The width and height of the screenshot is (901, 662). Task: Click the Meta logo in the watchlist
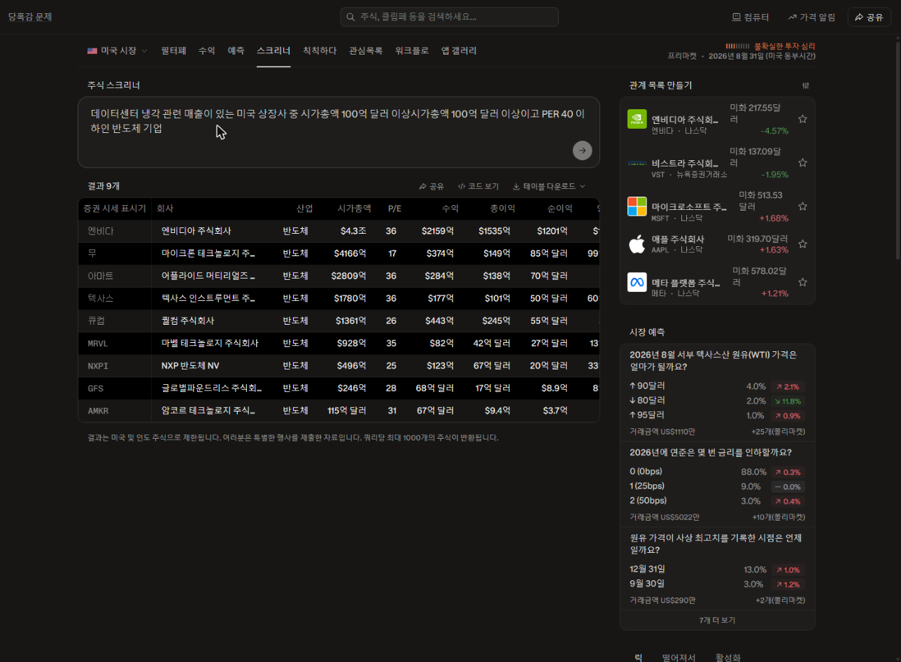[637, 282]
